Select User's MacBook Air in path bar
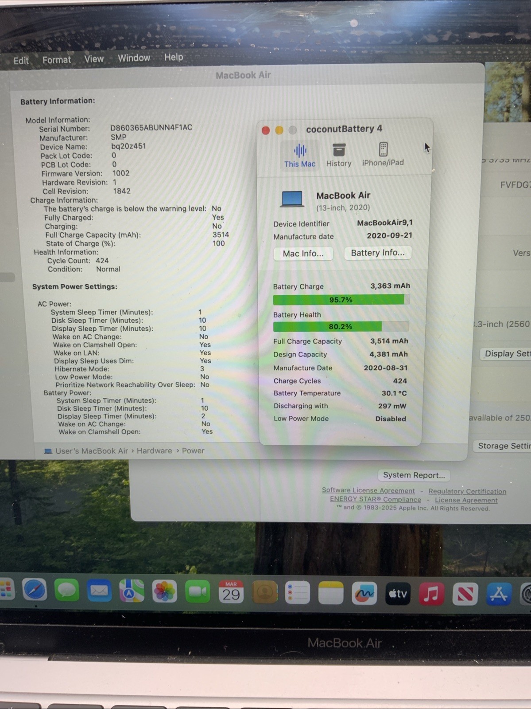This screenshot has width=531, height=709. coord(92,451)
